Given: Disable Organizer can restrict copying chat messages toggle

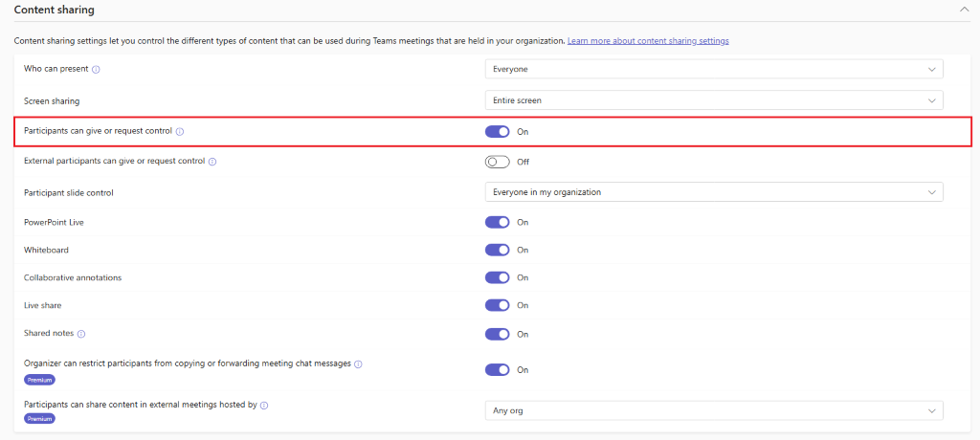Looking at the screenshot, I should click(498, 370).
